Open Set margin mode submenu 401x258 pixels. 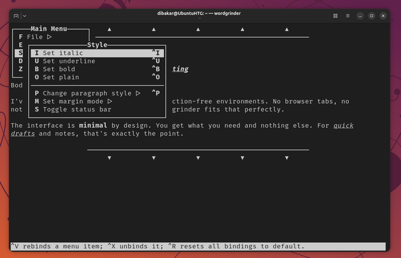pos(97,101)
